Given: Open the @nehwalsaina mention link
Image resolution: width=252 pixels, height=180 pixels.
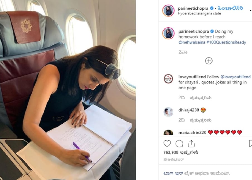Looking at the screenshot, I should (192, 42).
